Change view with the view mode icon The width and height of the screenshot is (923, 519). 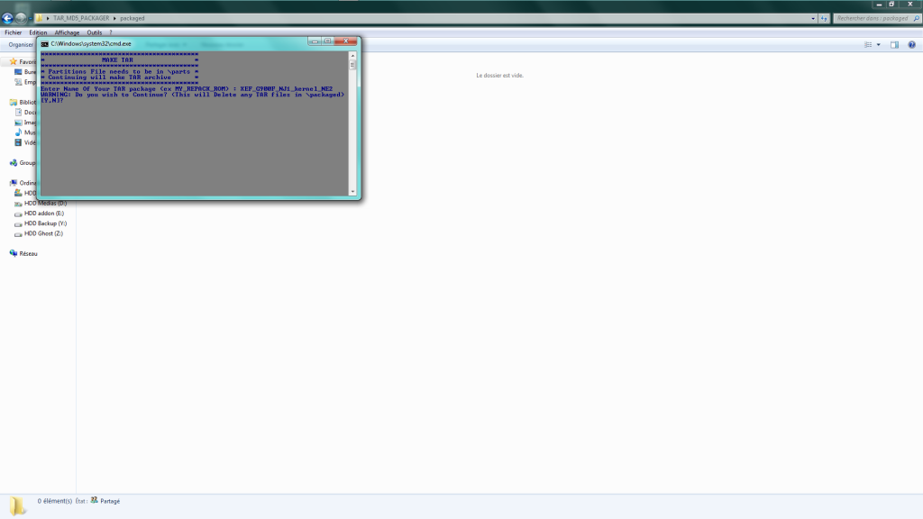click(x=868, y=45)
